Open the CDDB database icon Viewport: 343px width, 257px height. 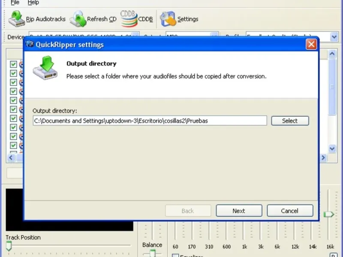[129, 19]
